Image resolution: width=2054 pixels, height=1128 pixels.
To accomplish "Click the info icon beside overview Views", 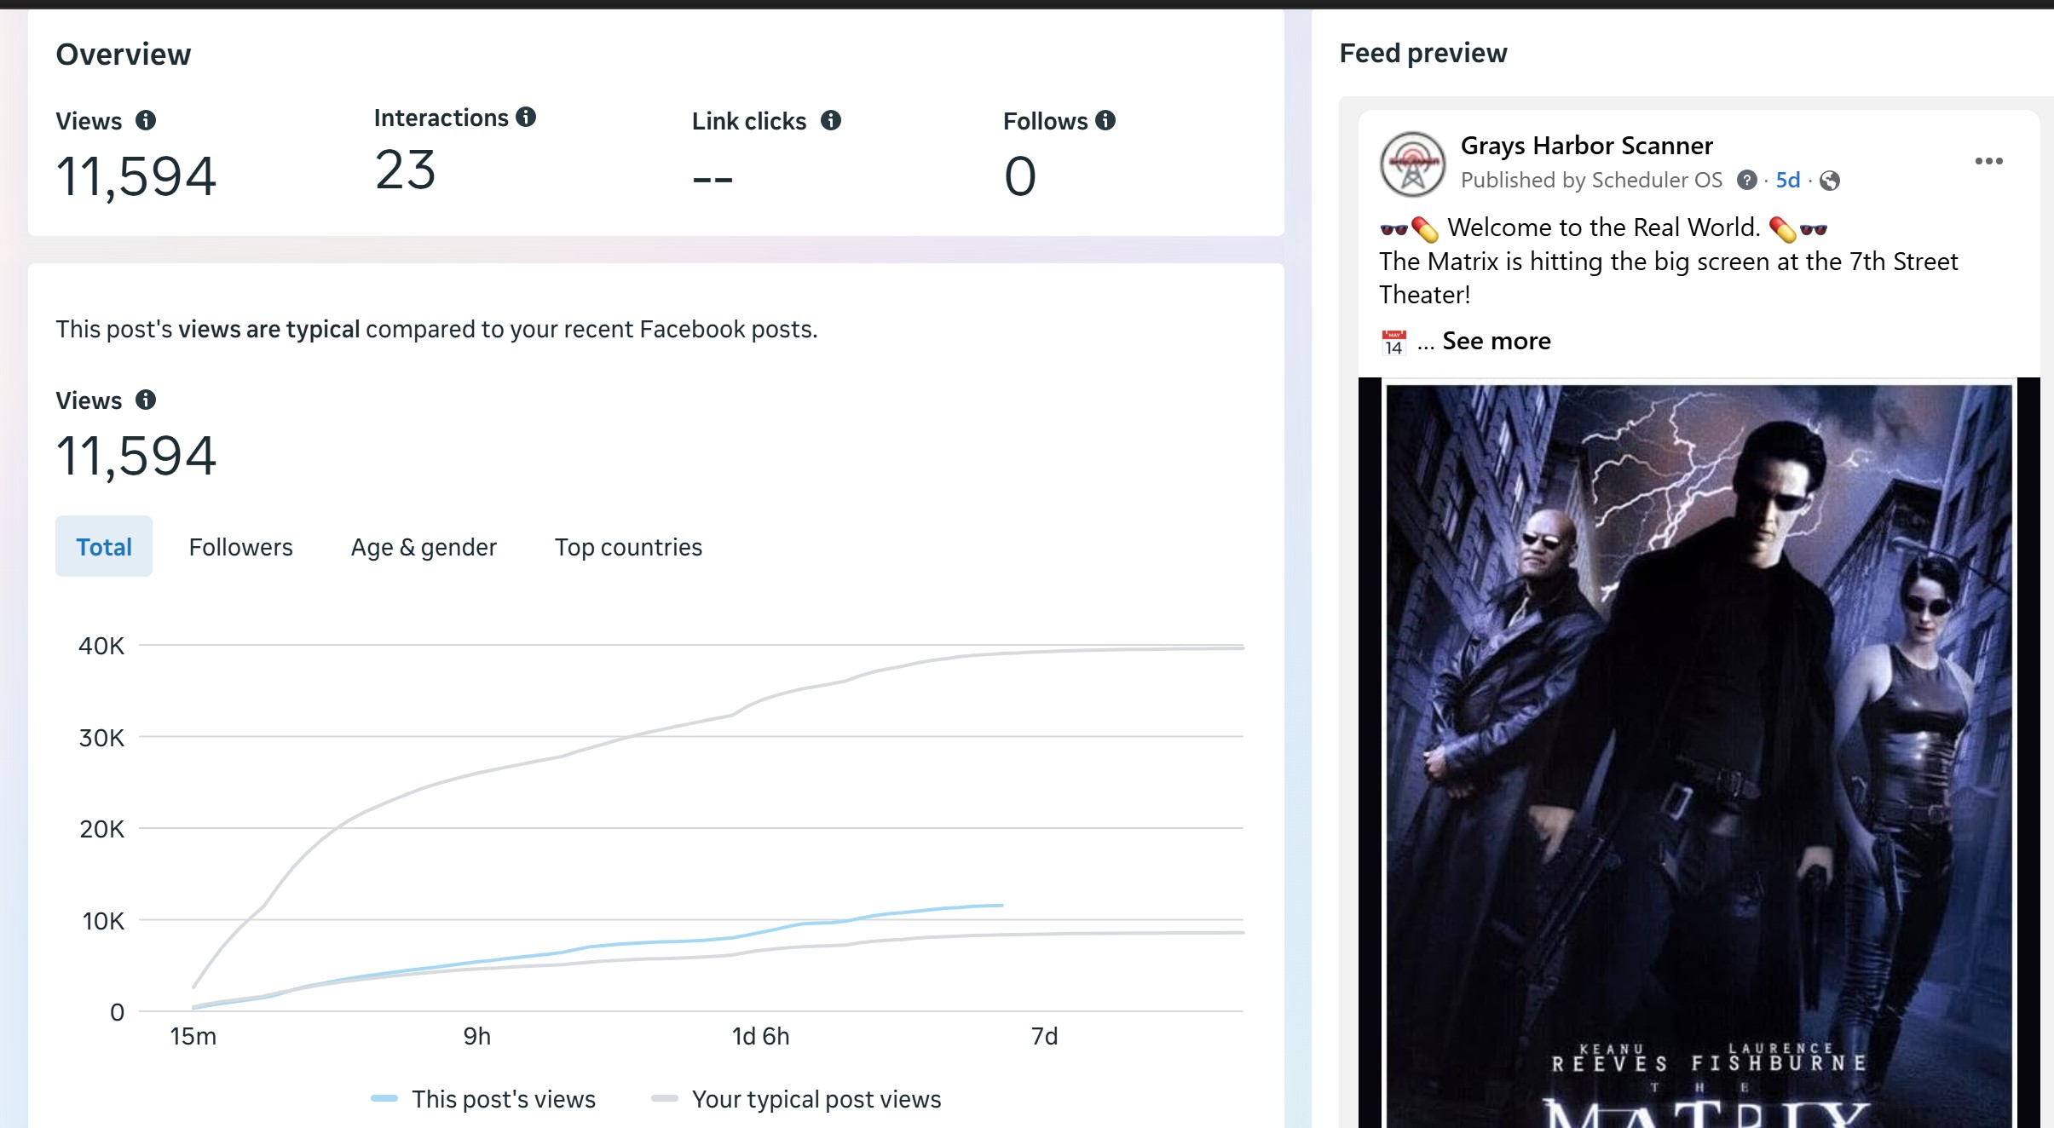I will tap(146, 120).
